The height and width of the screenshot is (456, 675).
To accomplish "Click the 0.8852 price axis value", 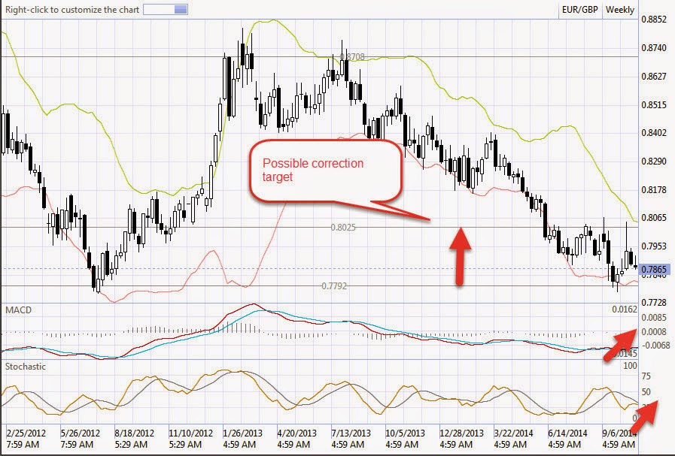I will [x=654, y=20].
